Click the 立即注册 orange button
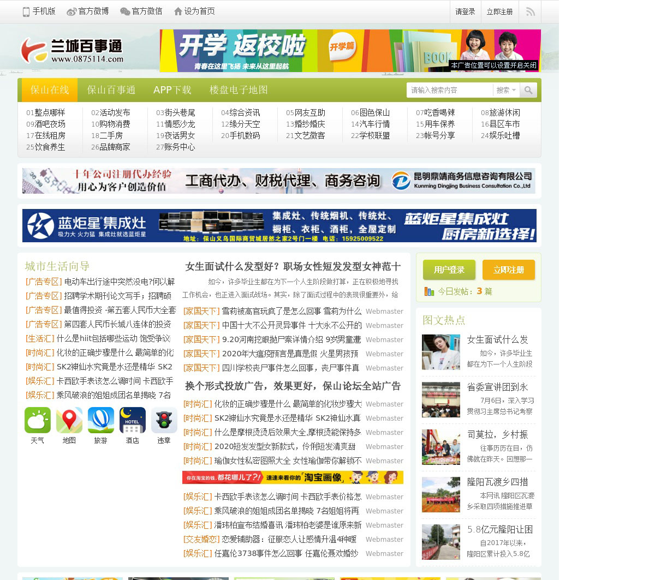The image size is (655, 580). pyautogui.click(x=508, y=270)
